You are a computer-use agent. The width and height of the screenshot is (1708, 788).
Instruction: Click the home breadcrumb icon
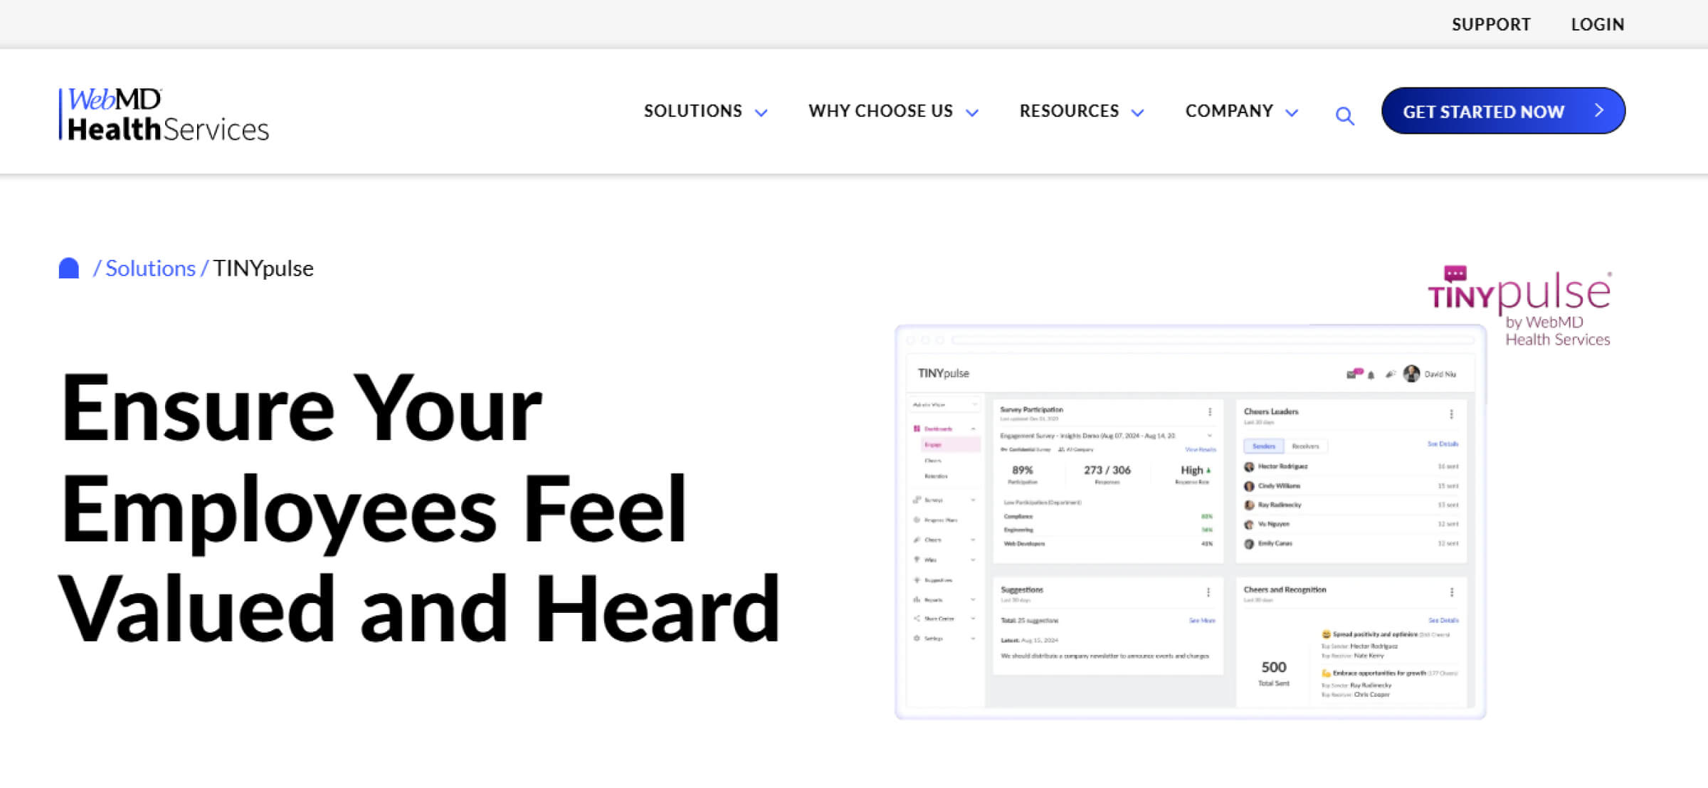tap(69, 268)
